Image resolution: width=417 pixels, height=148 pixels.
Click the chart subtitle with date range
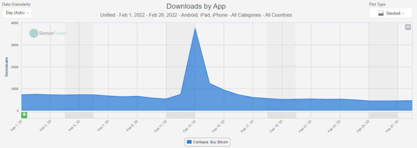pyautogui.click(x=196, y=15)
